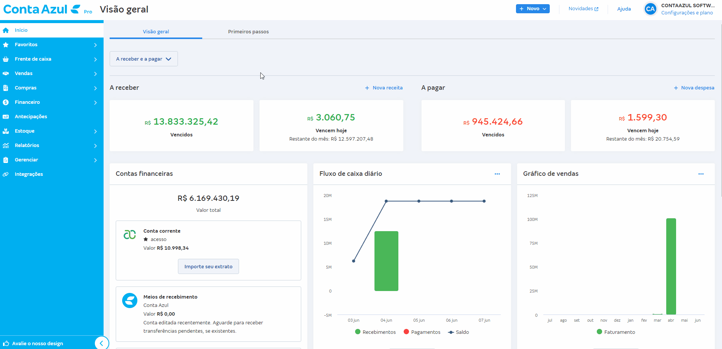Click the plus icon beside Nova despesa
The height and width of the screenshot is (349, 722).
click(676, 88)
